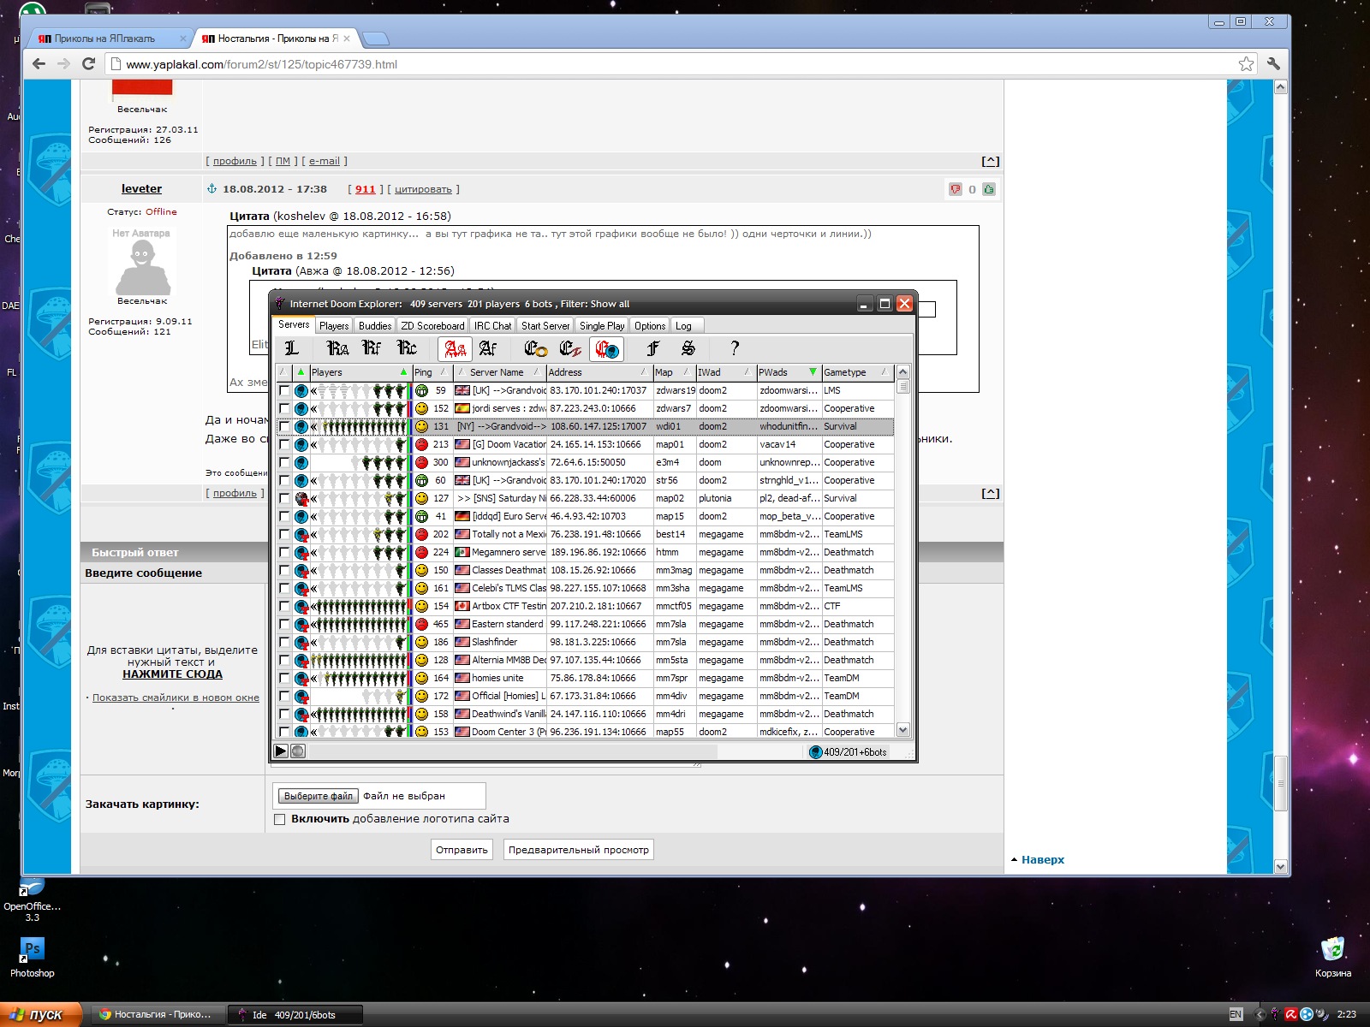
Task: Open leveter's user profile link
Action: click(x=141, y=189)
